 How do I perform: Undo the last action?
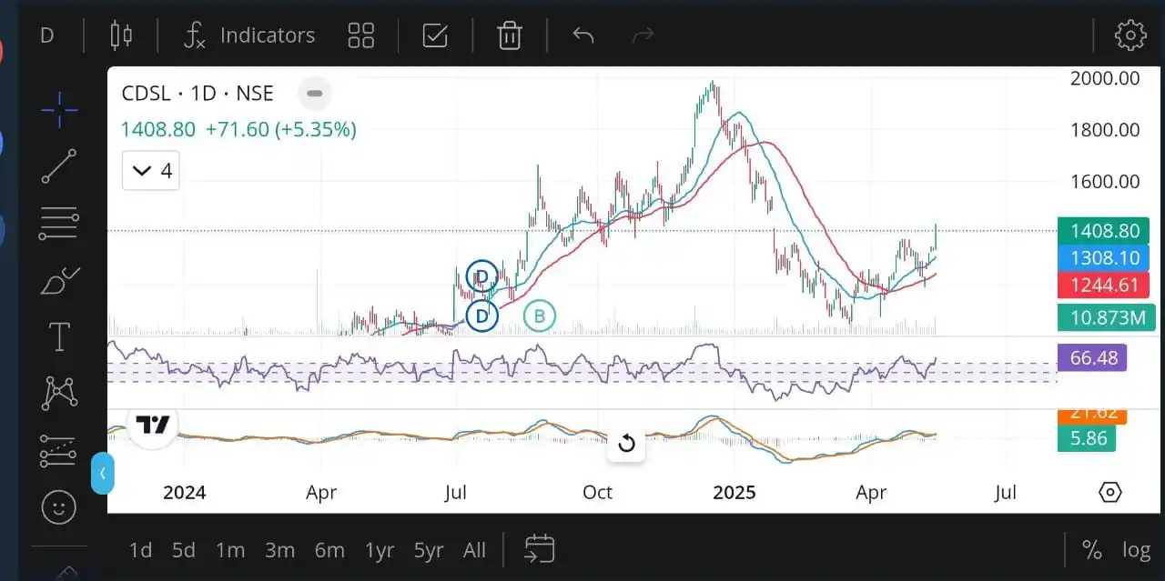(x=583, y=35)
